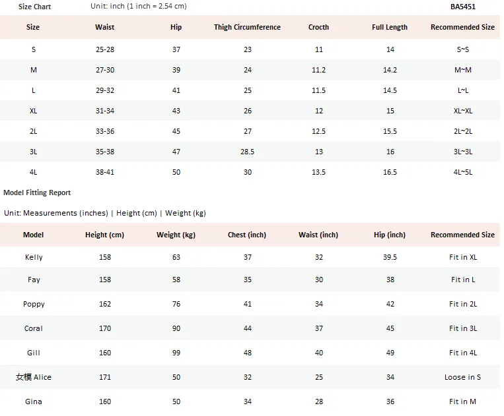Select the Model Fitting Report heading

pos(37,193)
